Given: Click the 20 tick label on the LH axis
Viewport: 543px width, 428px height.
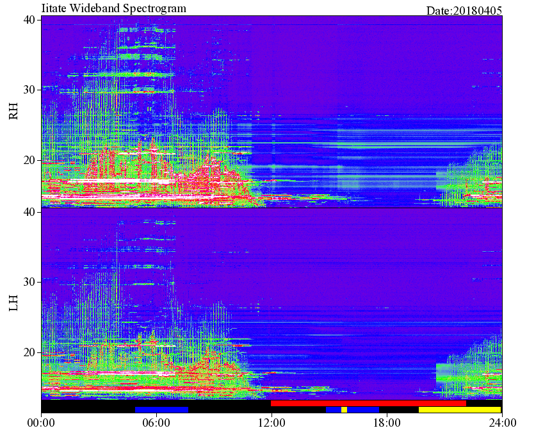Looking at the screenshot, I should tap(29, 352).
